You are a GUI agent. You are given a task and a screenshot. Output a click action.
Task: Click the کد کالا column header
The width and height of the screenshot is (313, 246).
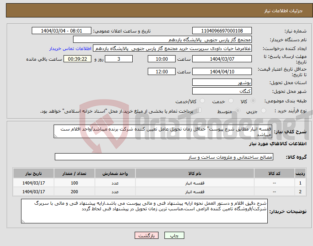click(274, 173)
